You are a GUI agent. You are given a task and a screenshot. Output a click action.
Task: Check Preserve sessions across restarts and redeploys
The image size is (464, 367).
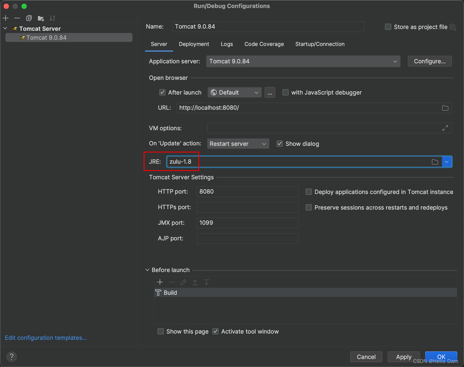309,207
